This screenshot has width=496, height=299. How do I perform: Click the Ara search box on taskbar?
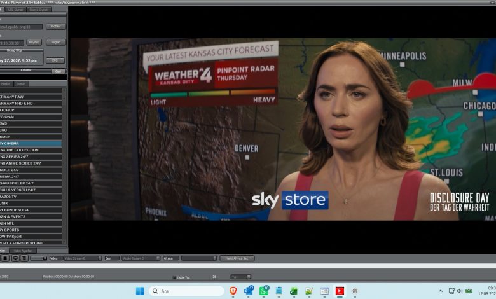click(x=186, y=291)
